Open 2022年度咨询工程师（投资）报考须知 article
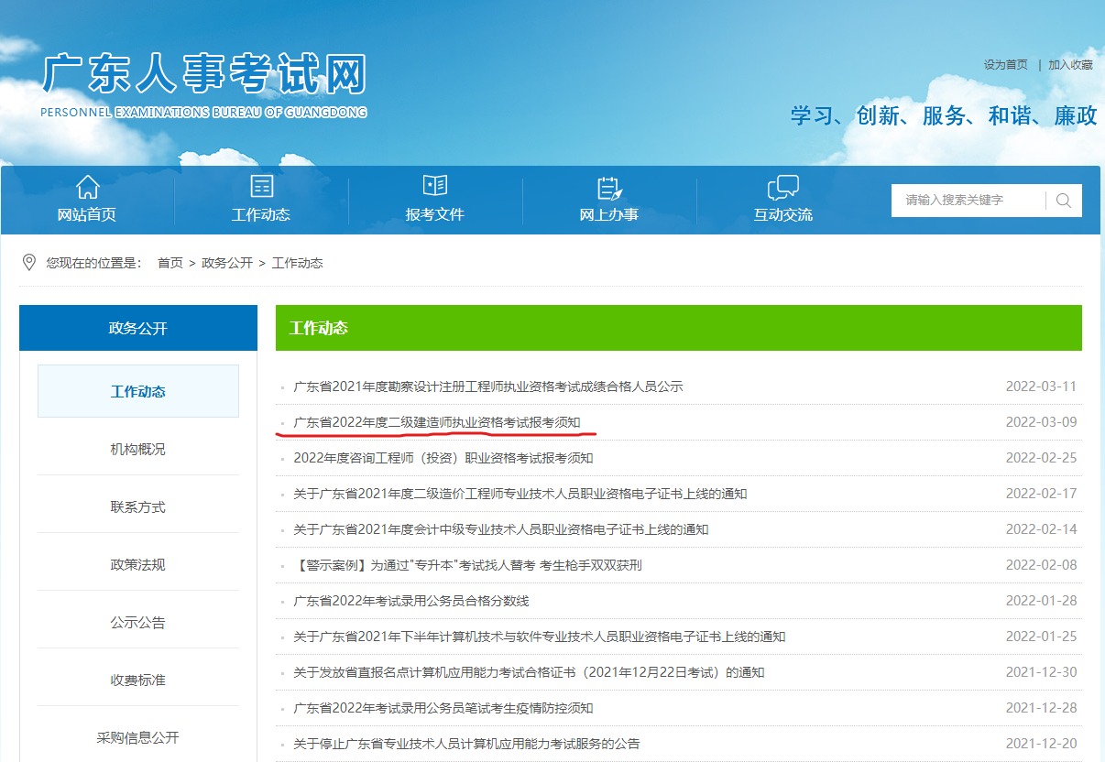1105x762 pixels. click(x=443, y=458)
